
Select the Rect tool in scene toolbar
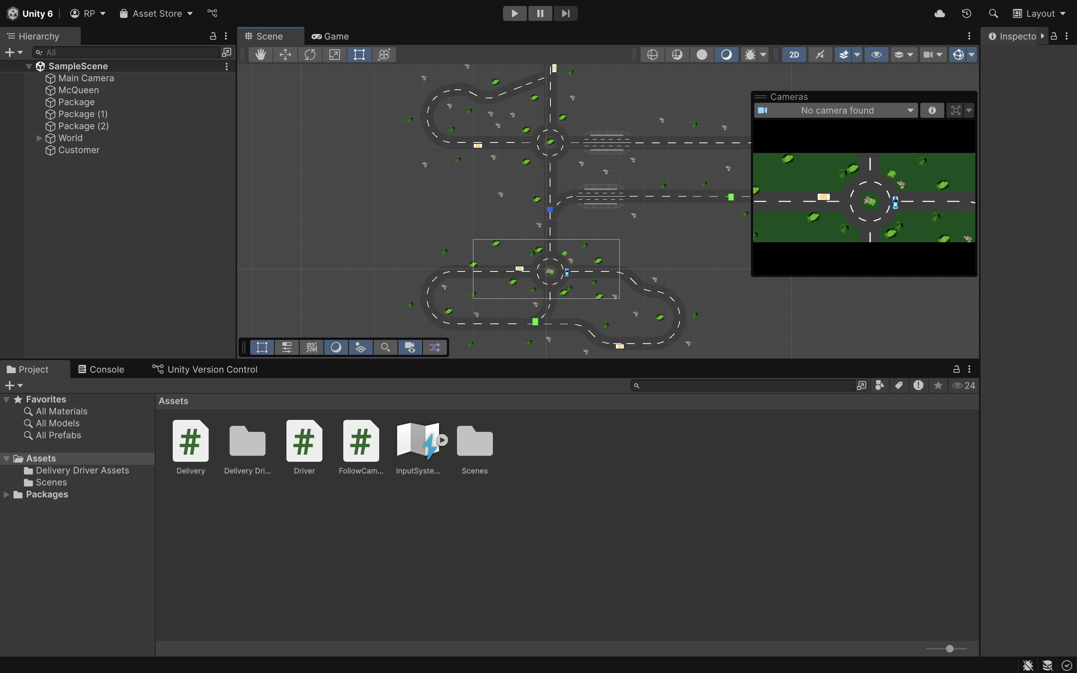click(359, 55)
